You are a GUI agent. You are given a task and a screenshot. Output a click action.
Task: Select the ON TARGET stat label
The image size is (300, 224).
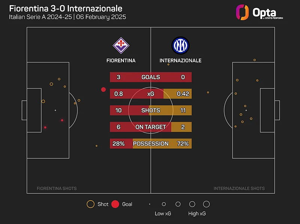[151, 127]
